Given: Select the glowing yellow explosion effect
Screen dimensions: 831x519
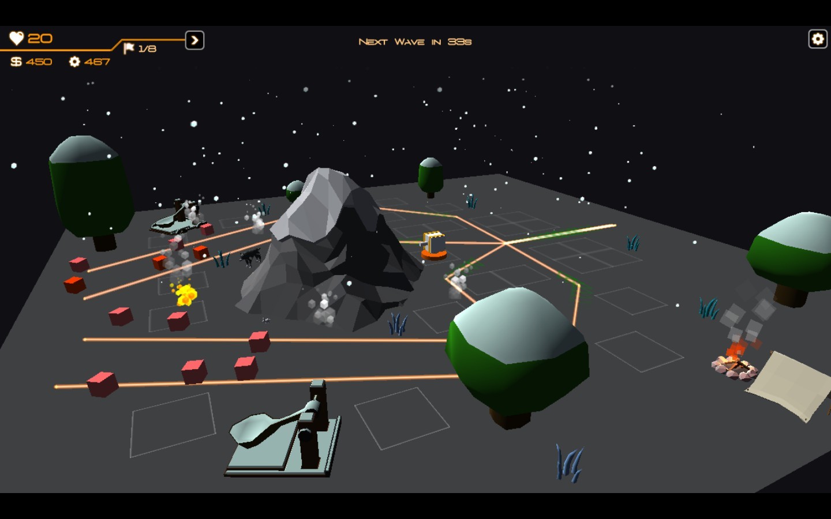Looking at the screenshot, I should (186, 294).
